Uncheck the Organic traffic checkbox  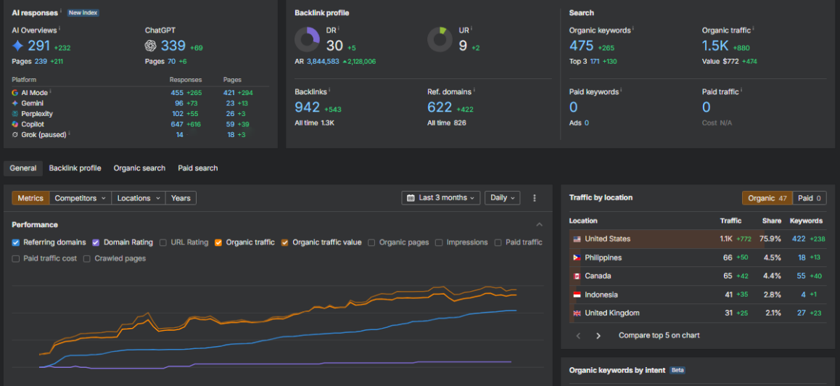218,242
